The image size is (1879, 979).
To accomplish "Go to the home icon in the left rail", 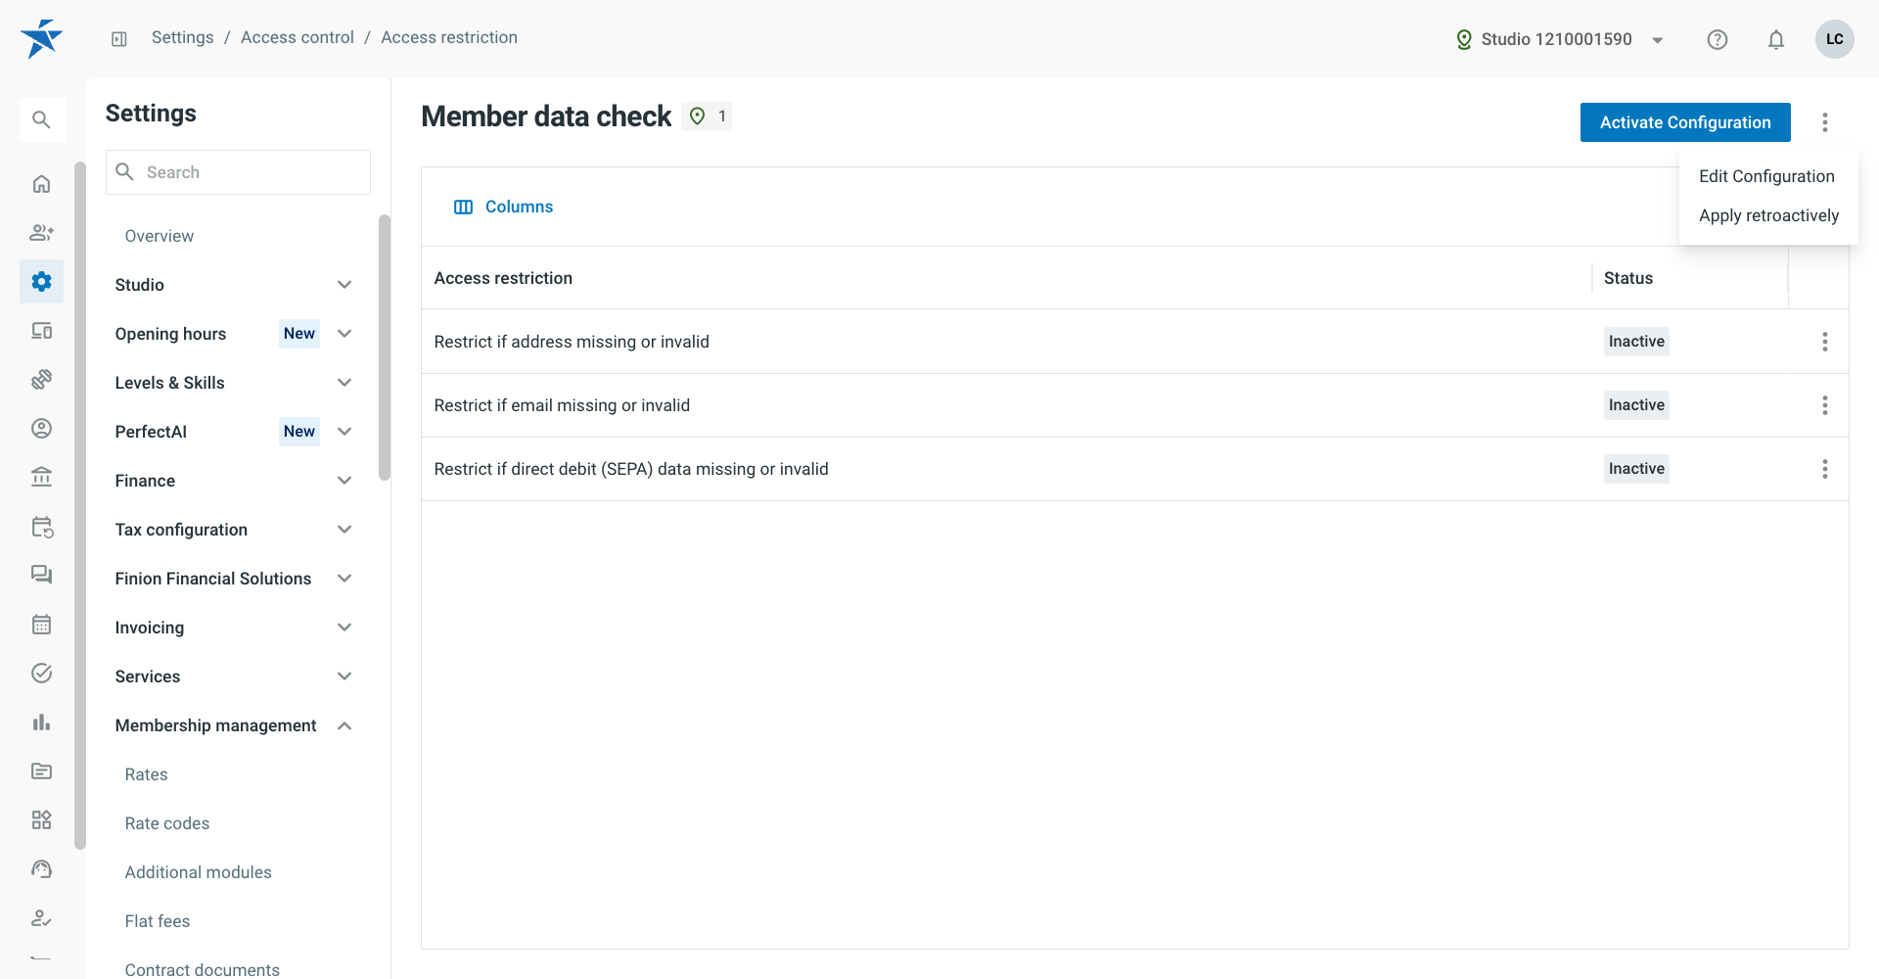I will tap(41, 184).
